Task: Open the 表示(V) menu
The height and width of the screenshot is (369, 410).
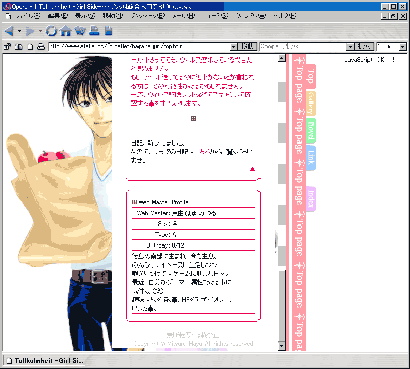Action: [85, 16]
